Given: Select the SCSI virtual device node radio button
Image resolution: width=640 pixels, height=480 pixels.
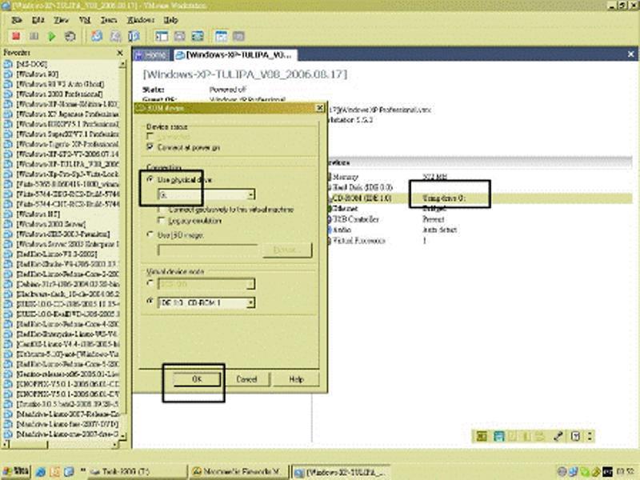Looking at the screenshot, I should point(150,283).
